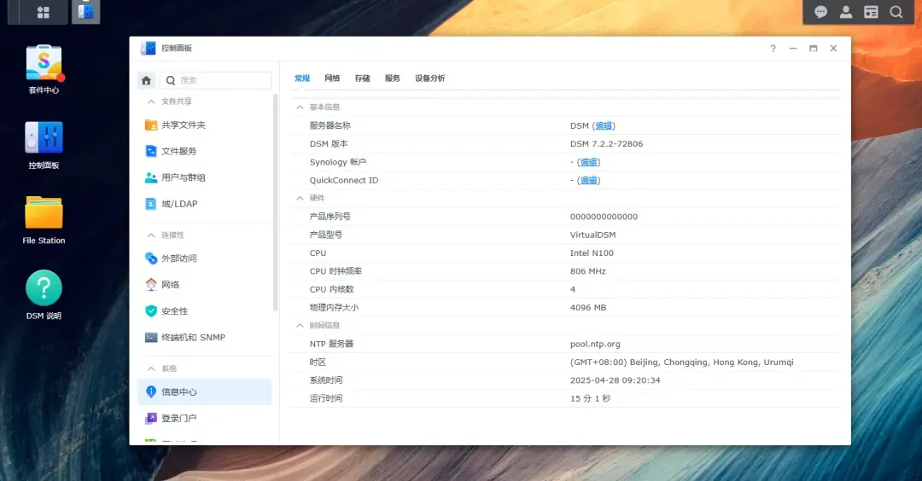Collapse the 文件共享 sidebar group
The height and width of the screenshot is (481, 922).
[151, 101]
